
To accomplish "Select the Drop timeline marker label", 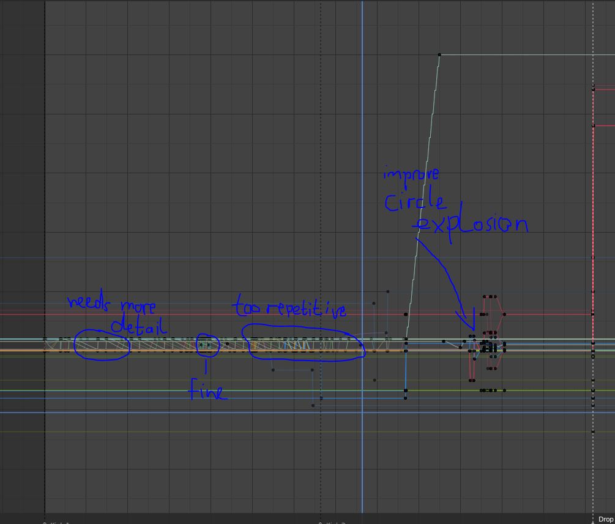I will pos(606,519).
